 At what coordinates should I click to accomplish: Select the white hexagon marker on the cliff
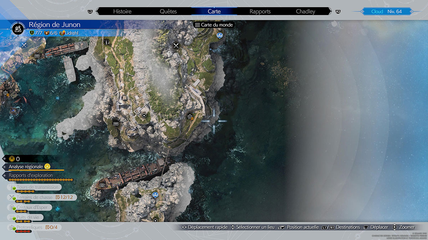tap(144, 115)
